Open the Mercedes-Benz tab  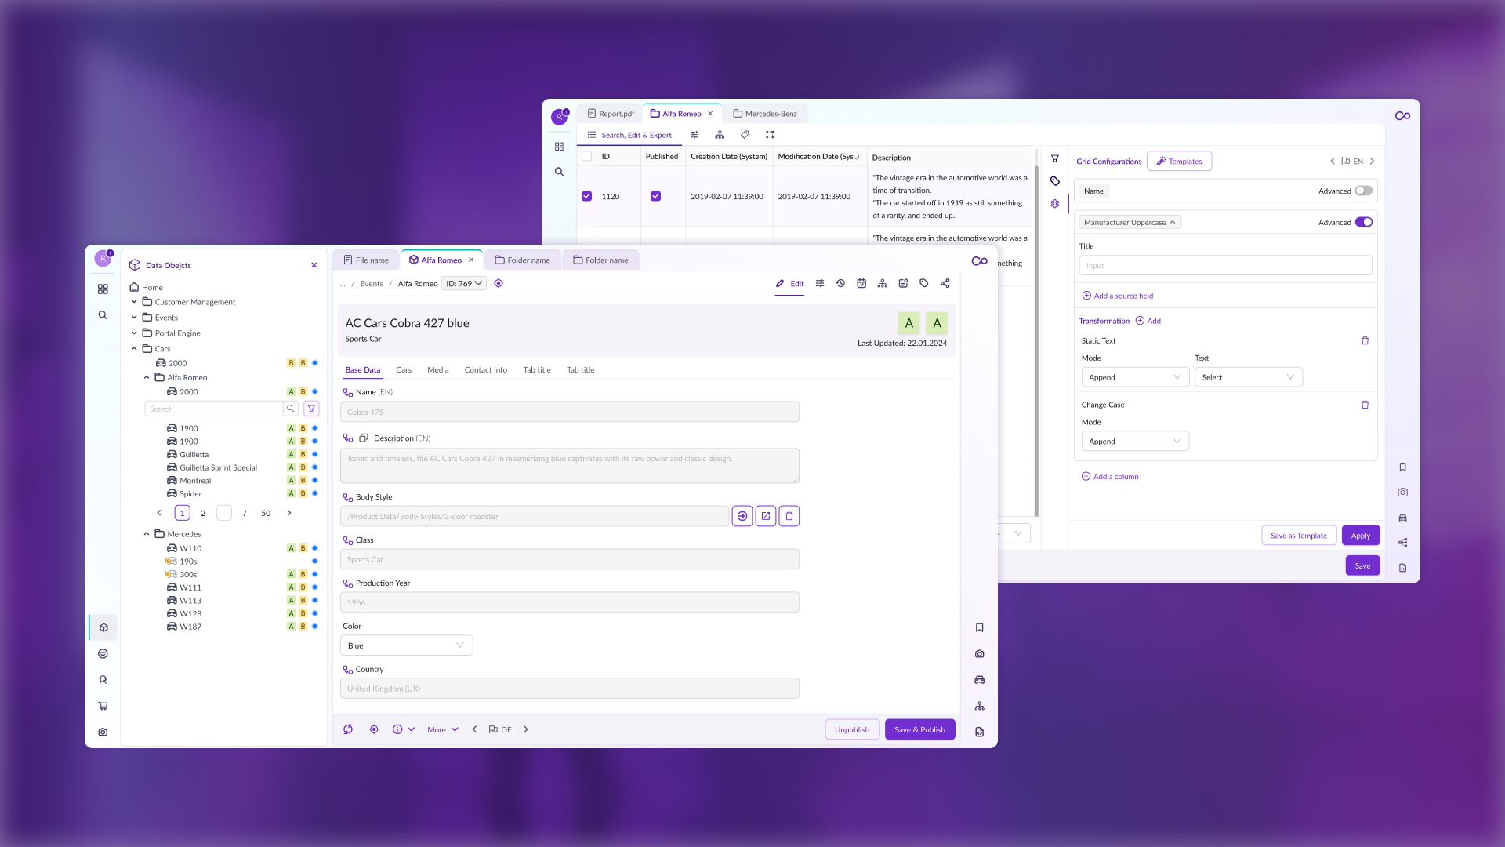pos(766,113)
